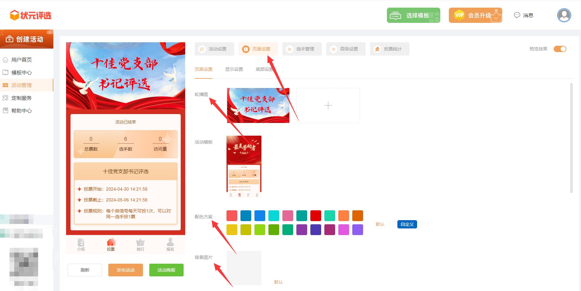
Task: Open the user avatar in header
Action: (564, 15)
